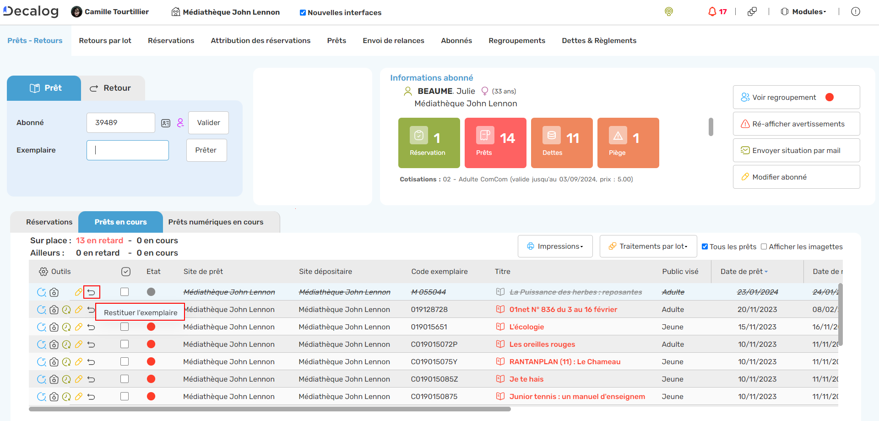Enable Afficher les imagettes checkbox
The image size is (879, 421).
[764, 246]
